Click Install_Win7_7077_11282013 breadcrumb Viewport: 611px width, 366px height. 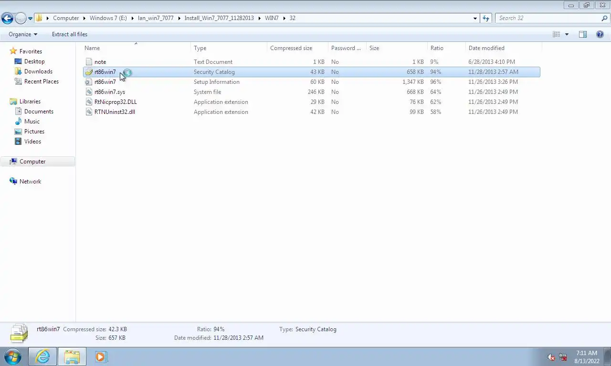tap(219, 18)
